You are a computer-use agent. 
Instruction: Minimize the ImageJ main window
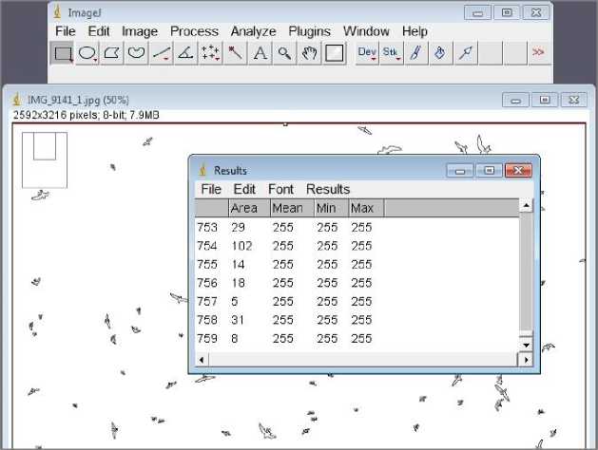(477, 13)
